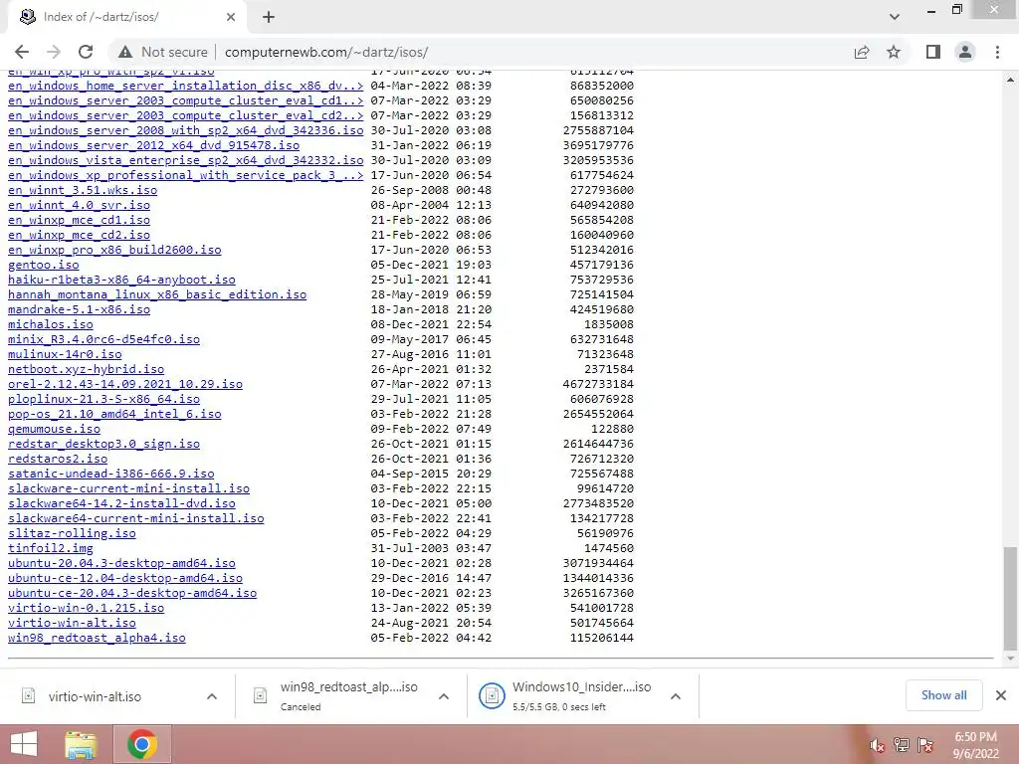
Task: Download mandrake-5.1-x86.iso
Action: pos(79,310)
